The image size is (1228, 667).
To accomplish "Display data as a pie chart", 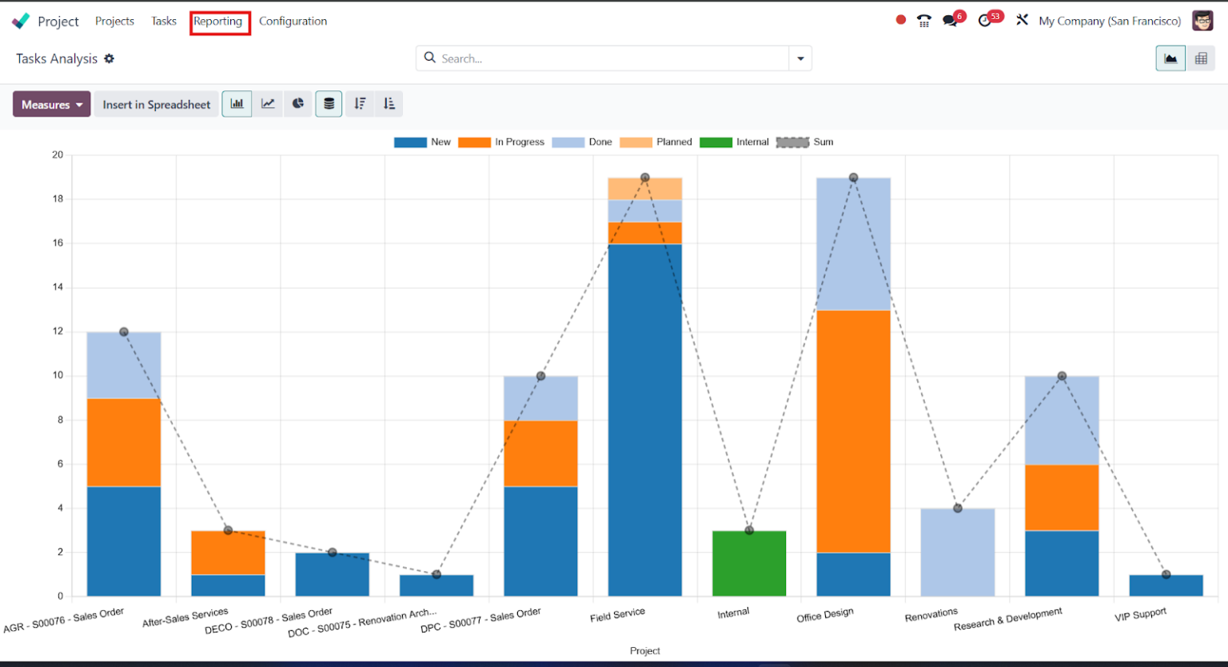I will (297, 103).
